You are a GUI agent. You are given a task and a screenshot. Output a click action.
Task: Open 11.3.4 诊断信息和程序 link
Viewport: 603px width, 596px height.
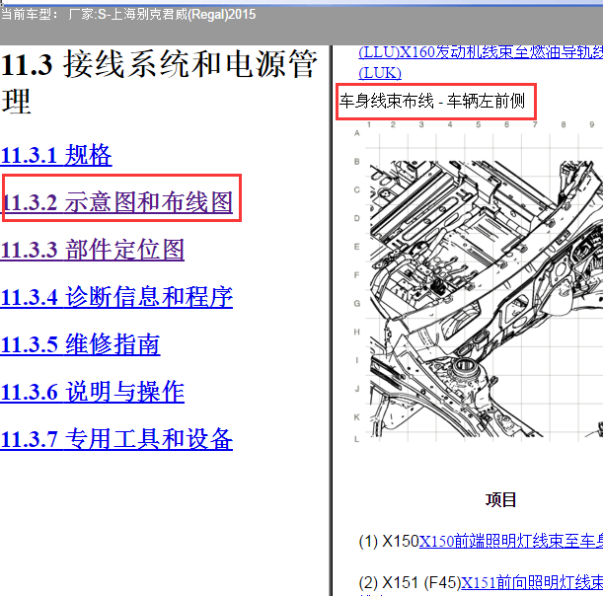point(116,297)
